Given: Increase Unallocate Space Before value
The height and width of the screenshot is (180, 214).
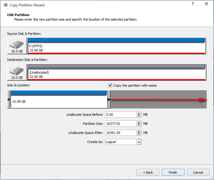Looking at the screenshot, I should tap(139, 113).
